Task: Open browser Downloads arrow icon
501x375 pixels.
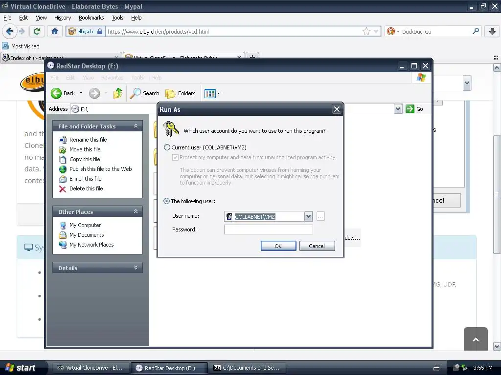Action: [x=492, y=31]
